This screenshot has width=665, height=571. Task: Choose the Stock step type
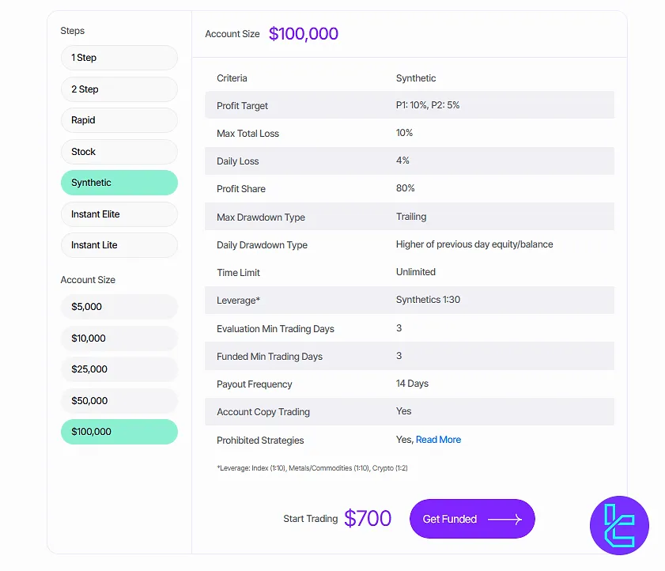click(x=119, y=152)
